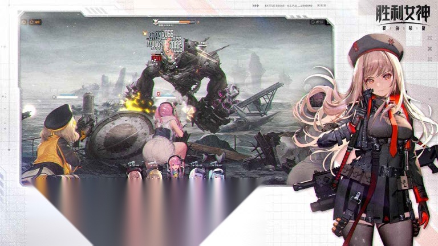The image size is (438, 246).
Task: Click the 胜利女神 game logo
Action: 402,17
